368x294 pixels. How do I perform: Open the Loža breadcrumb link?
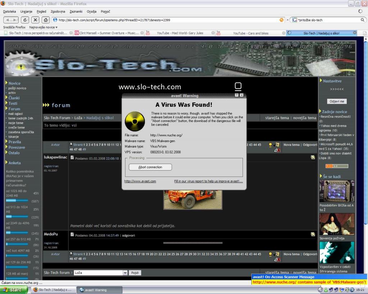[x=78, y=118]
